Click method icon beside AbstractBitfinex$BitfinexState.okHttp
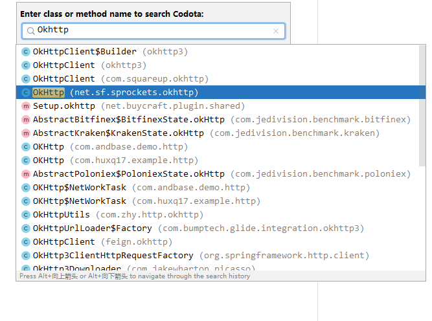Viewport: 432px width, 321px height. coord(26,120)
